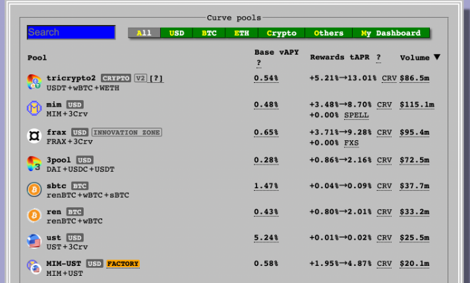The image size is (470, 283).
Task: Click the 5.24% base vAPY value
Action: tap(266, 238)
